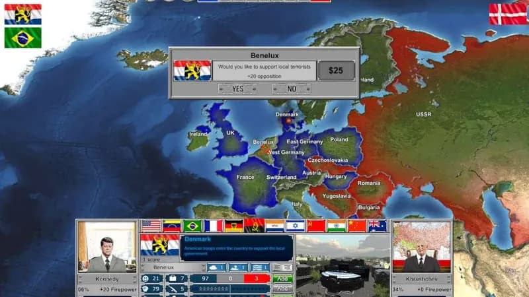The image size is (529, 297).
Task: Click the East Germany label on the map
Action: click(305, 141)
